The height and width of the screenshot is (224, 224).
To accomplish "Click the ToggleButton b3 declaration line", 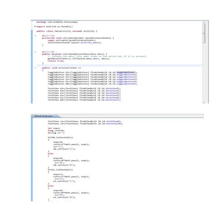I will point(92,77).
